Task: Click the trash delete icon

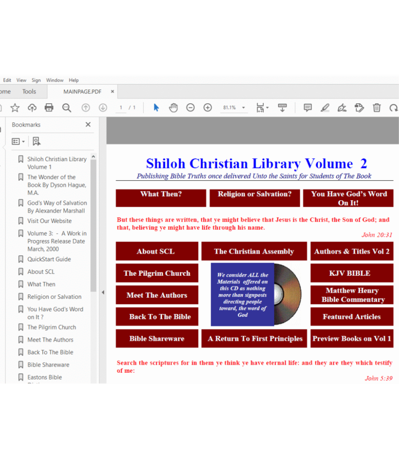Action: [x=377, y=108]
